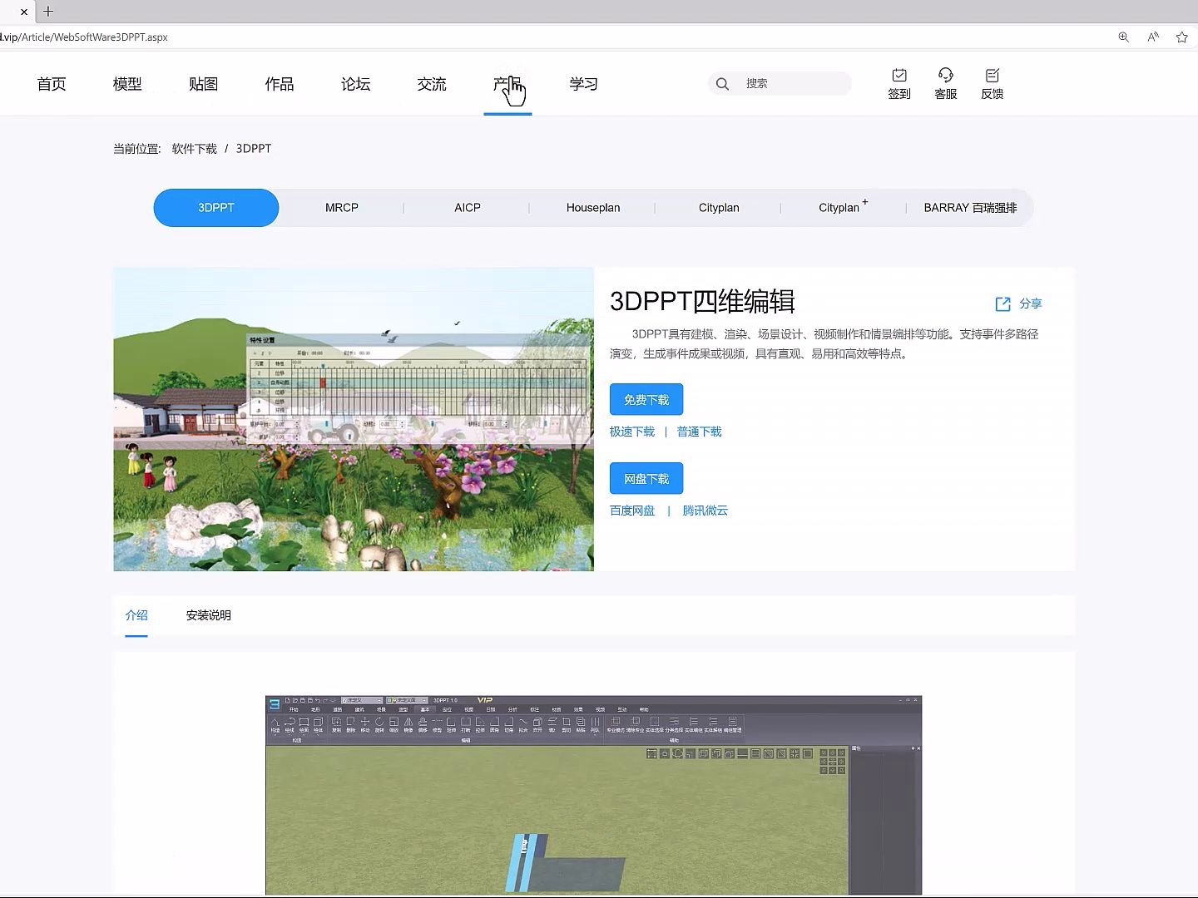Switch to the 安装说明 tab
Screen dimensions: 1198x898
point(209,615)
